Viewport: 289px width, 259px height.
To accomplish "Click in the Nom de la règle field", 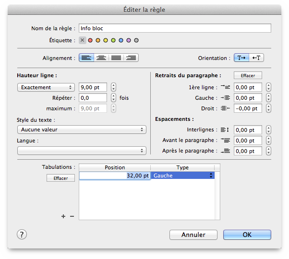I will (x=175, y=28).
